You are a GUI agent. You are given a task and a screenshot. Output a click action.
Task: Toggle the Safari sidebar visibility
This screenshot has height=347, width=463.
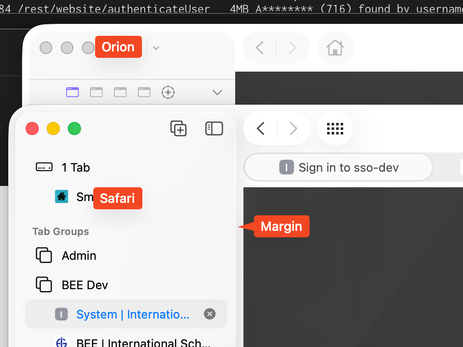click(x=214, y=129)
